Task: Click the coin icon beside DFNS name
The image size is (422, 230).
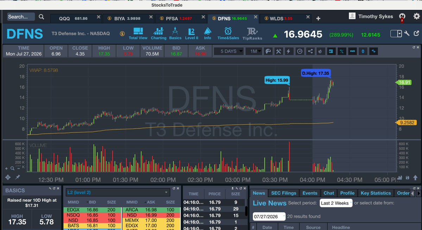Action: click(x=122, y=34)
